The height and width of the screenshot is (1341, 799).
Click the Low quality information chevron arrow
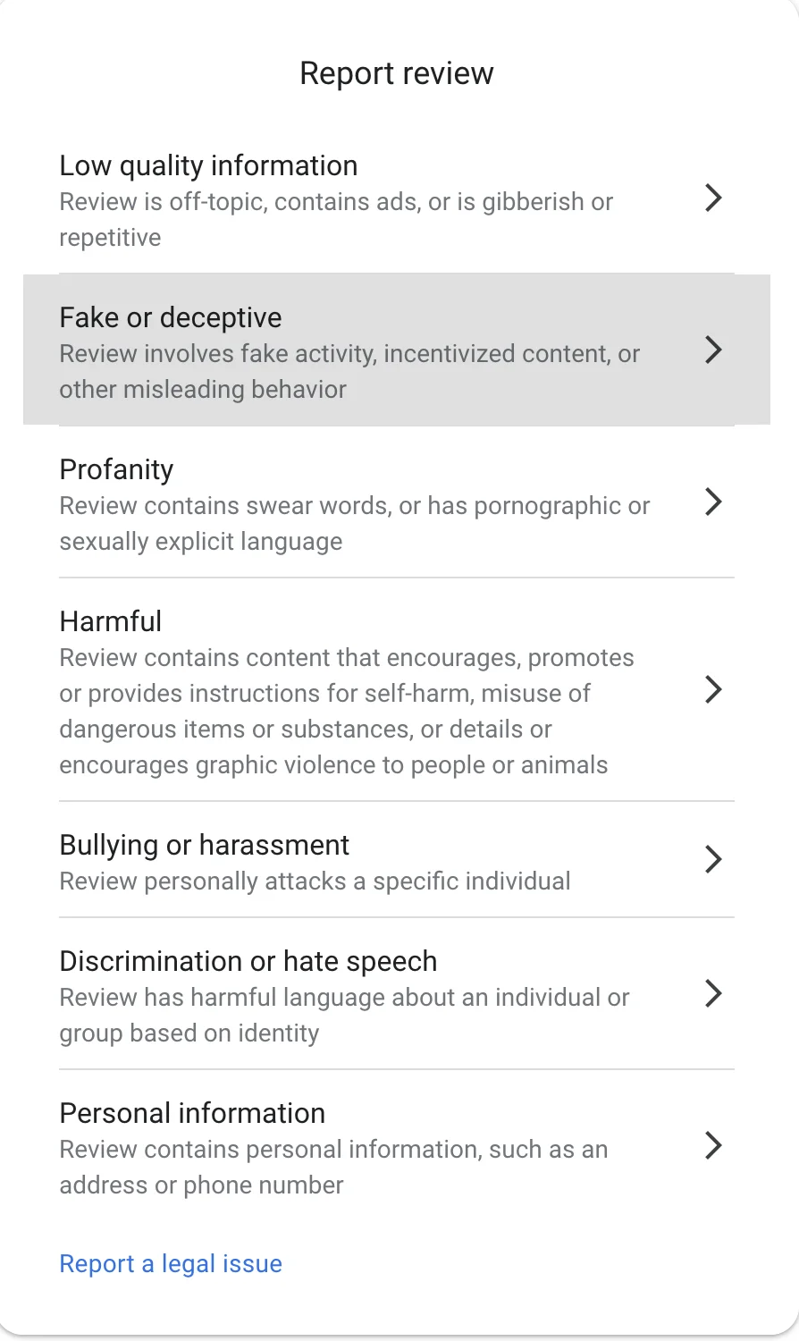pos(712,198)
